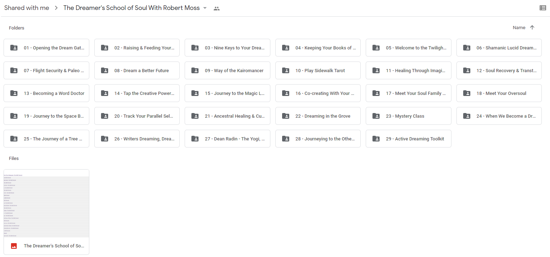The image size is (550, 257).
Task: Select '29 - Active Dreaming Toolkit' folder name
Action: click(x=415, y=139)
